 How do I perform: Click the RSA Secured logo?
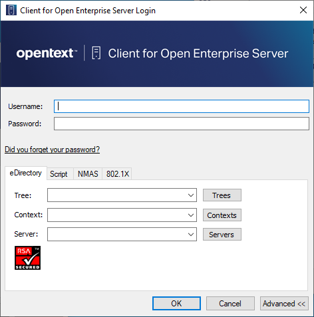[28, 258]
